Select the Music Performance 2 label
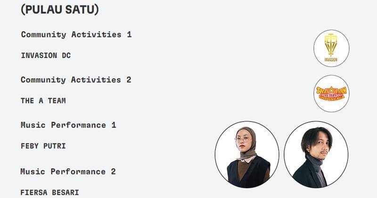Image resolution: width=377 pixels, height=198 pixels. coord(68,171)
